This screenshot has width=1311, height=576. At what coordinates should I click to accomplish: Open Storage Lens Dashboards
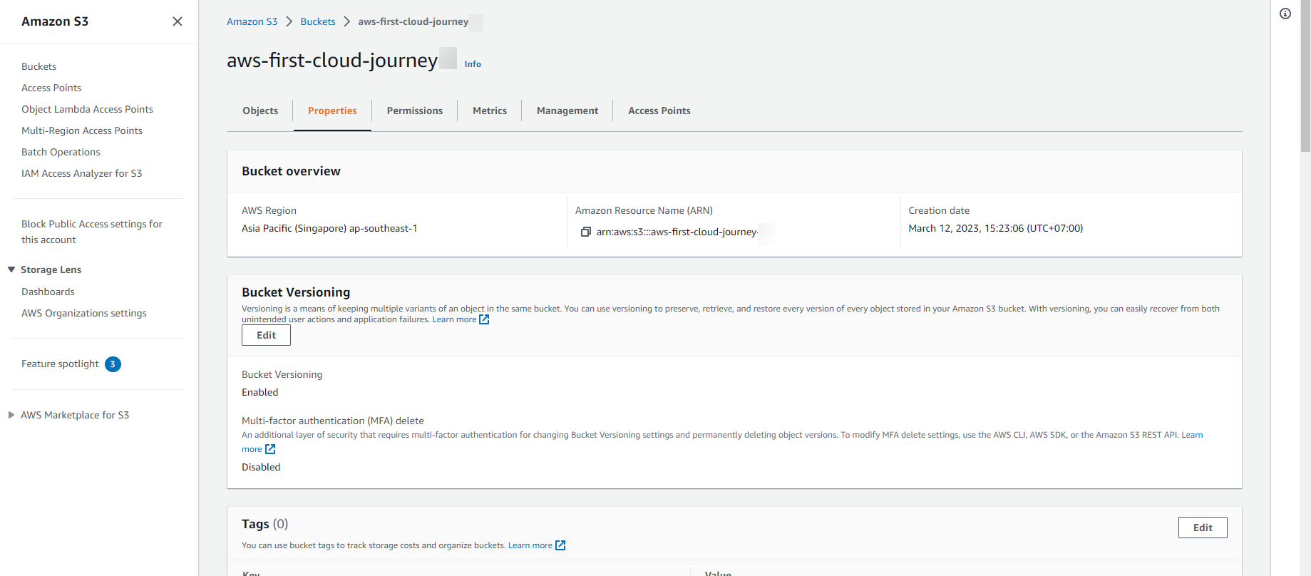click(48, 292)
